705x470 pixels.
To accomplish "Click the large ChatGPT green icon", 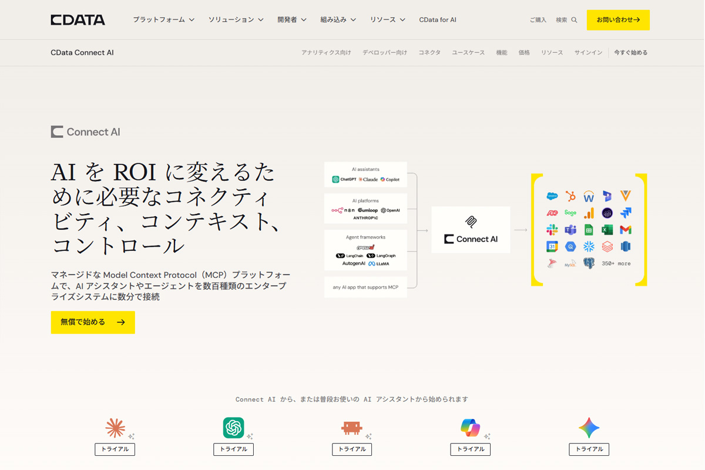I will pos(233,428).
